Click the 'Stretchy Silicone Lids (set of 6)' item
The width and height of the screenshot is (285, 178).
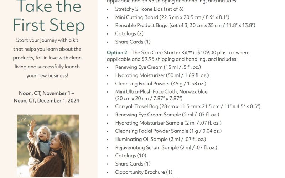pyautogui.click(x=149, y=9)
